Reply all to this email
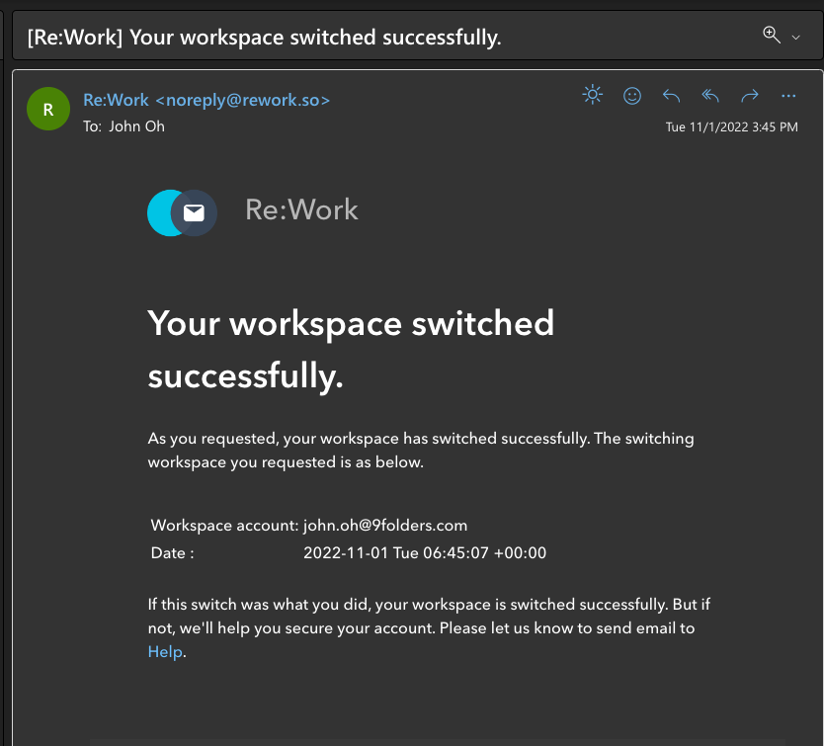 click(x=710, y=96)
